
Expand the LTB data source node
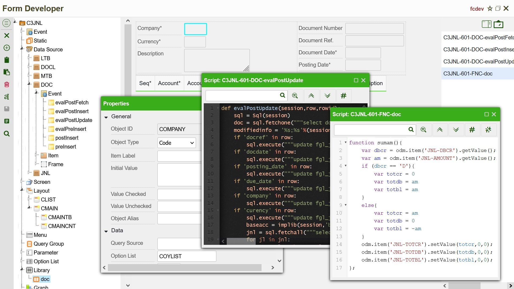coord(29,58)
